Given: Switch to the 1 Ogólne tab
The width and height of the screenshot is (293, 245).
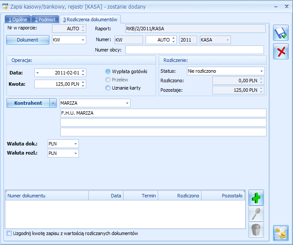Looking at the screenshot, I should tap(18, 19).
